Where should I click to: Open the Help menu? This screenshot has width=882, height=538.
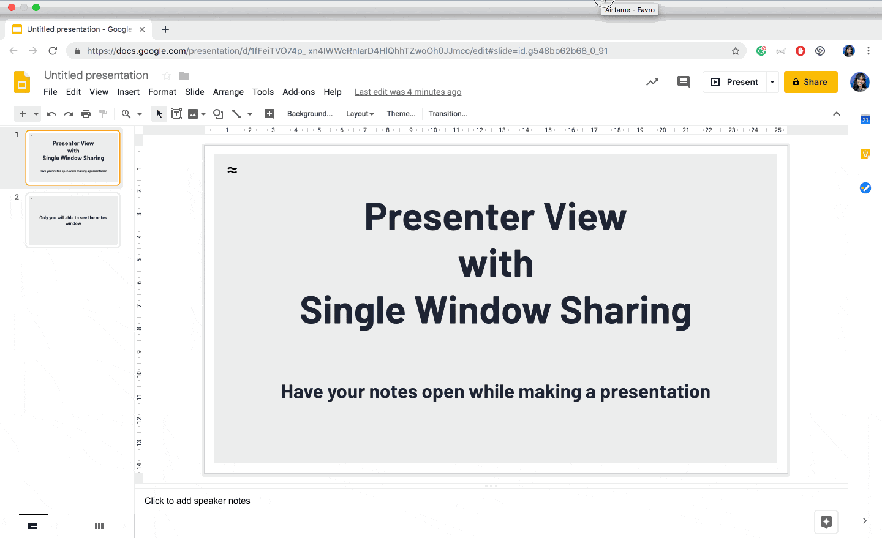coord(333,92)
